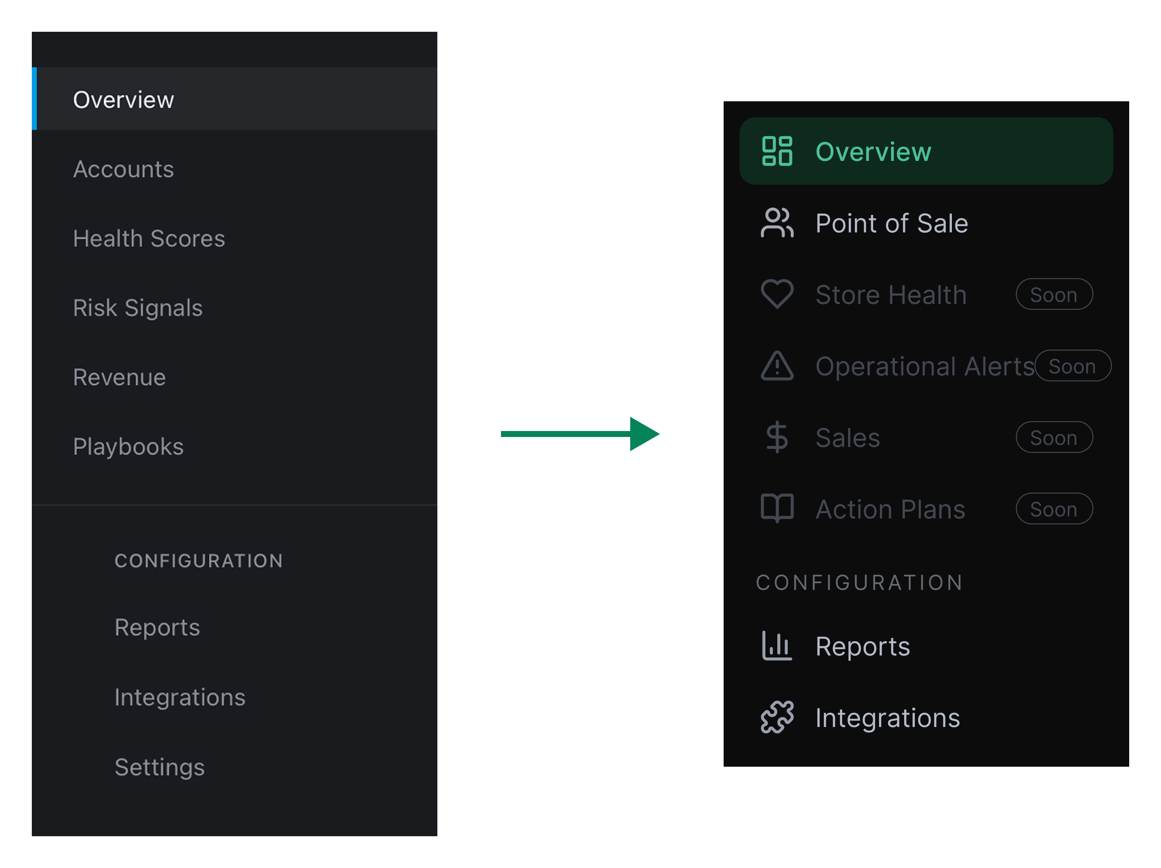Select Accounts in the left sidebar
1161x868 pixels.
click(123, 169)
